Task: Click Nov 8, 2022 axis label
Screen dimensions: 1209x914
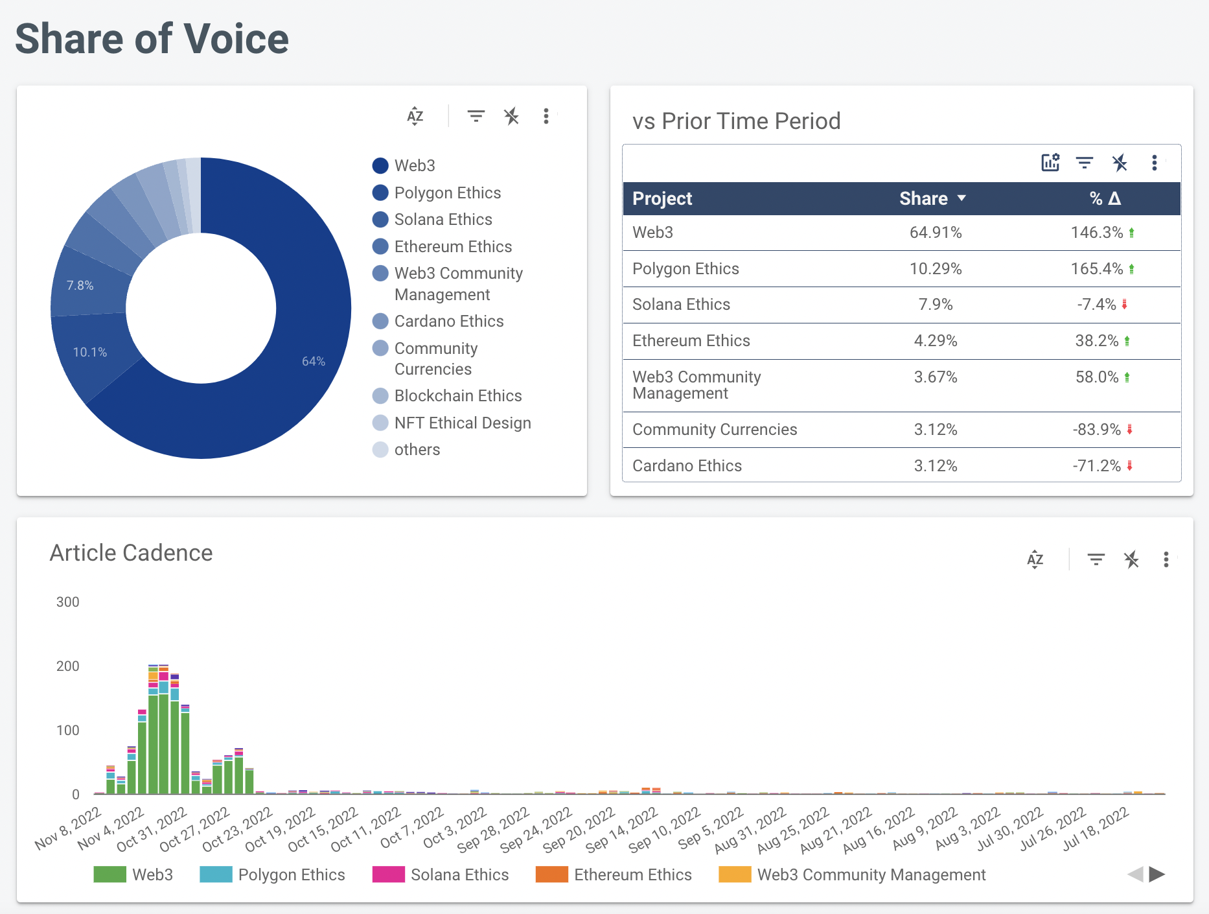Action: pyautogui.click(x=69, y=828)
